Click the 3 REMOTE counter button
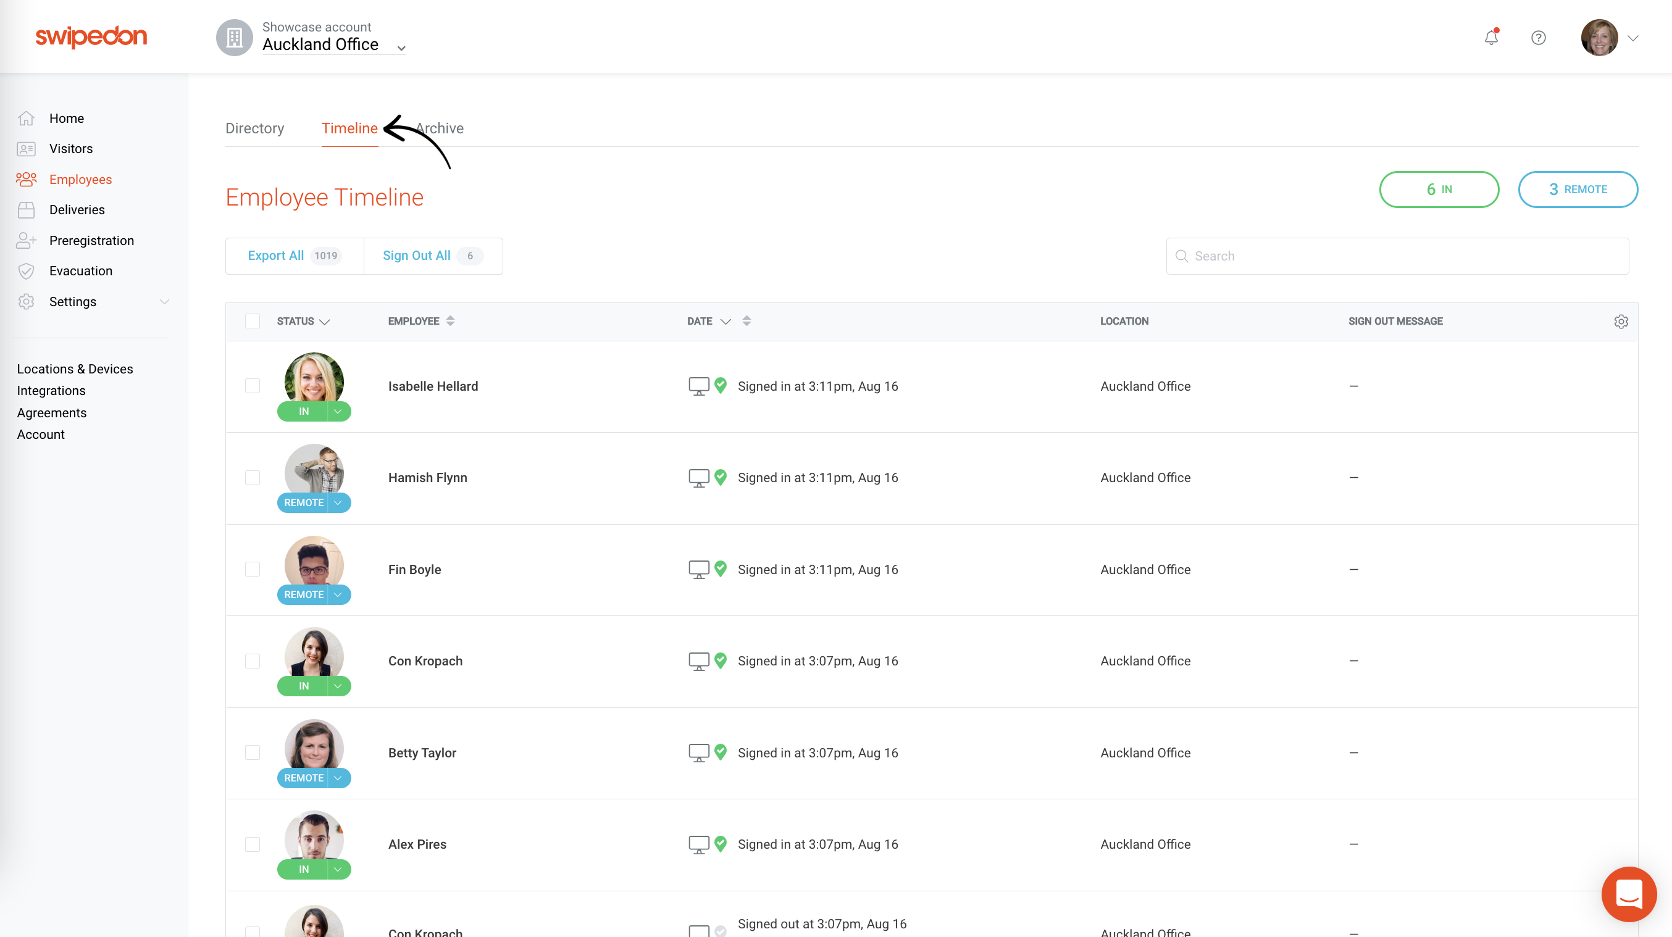Viewport: 1672px width, 937px height. [x=1578, y=189]
